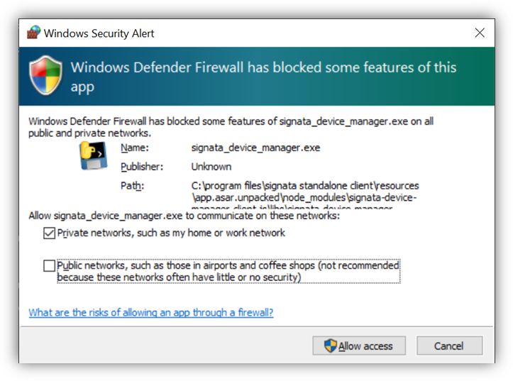Image resolution: width=513 pixels, height=381 pixels.
Task: Click the Windows Security Alert title bar icon
Action: coord(33,33)
